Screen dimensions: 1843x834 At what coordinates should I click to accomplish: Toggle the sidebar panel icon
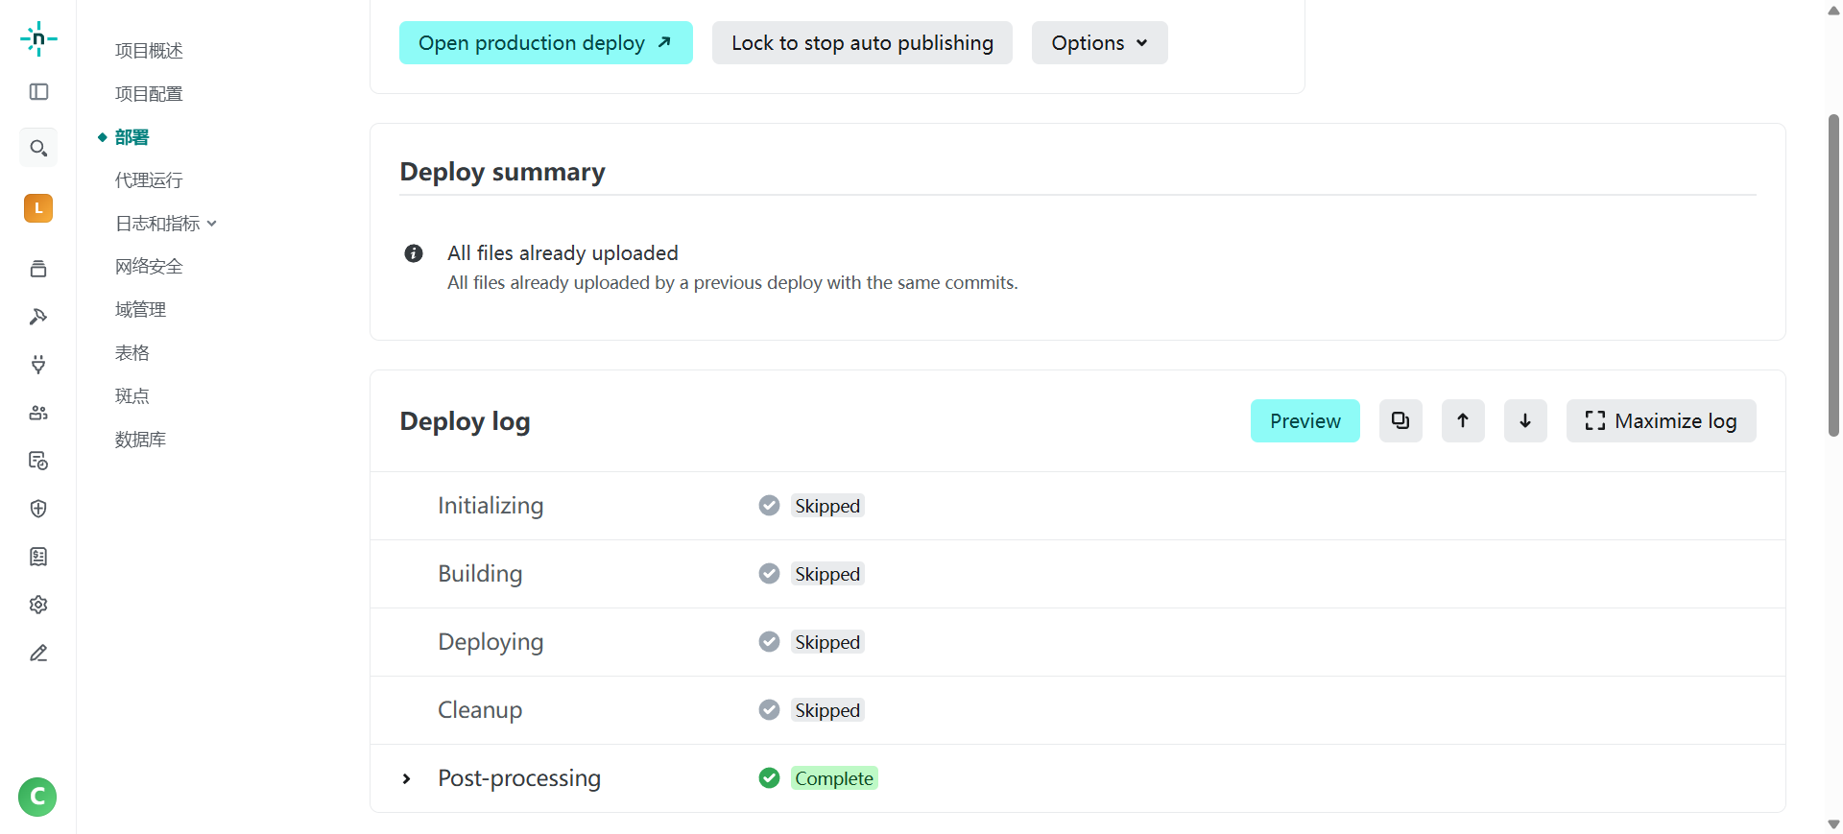(38, 92)
